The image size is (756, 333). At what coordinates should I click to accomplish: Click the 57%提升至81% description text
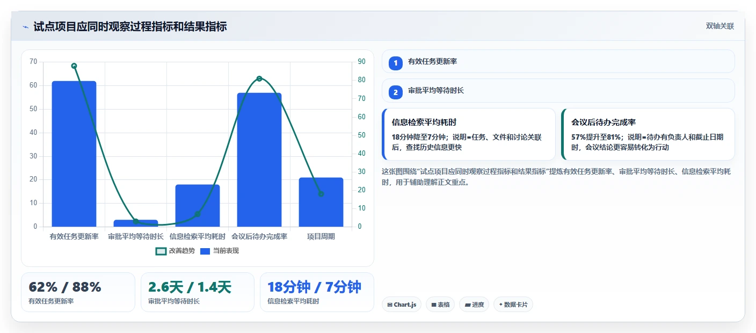[648, 142]
